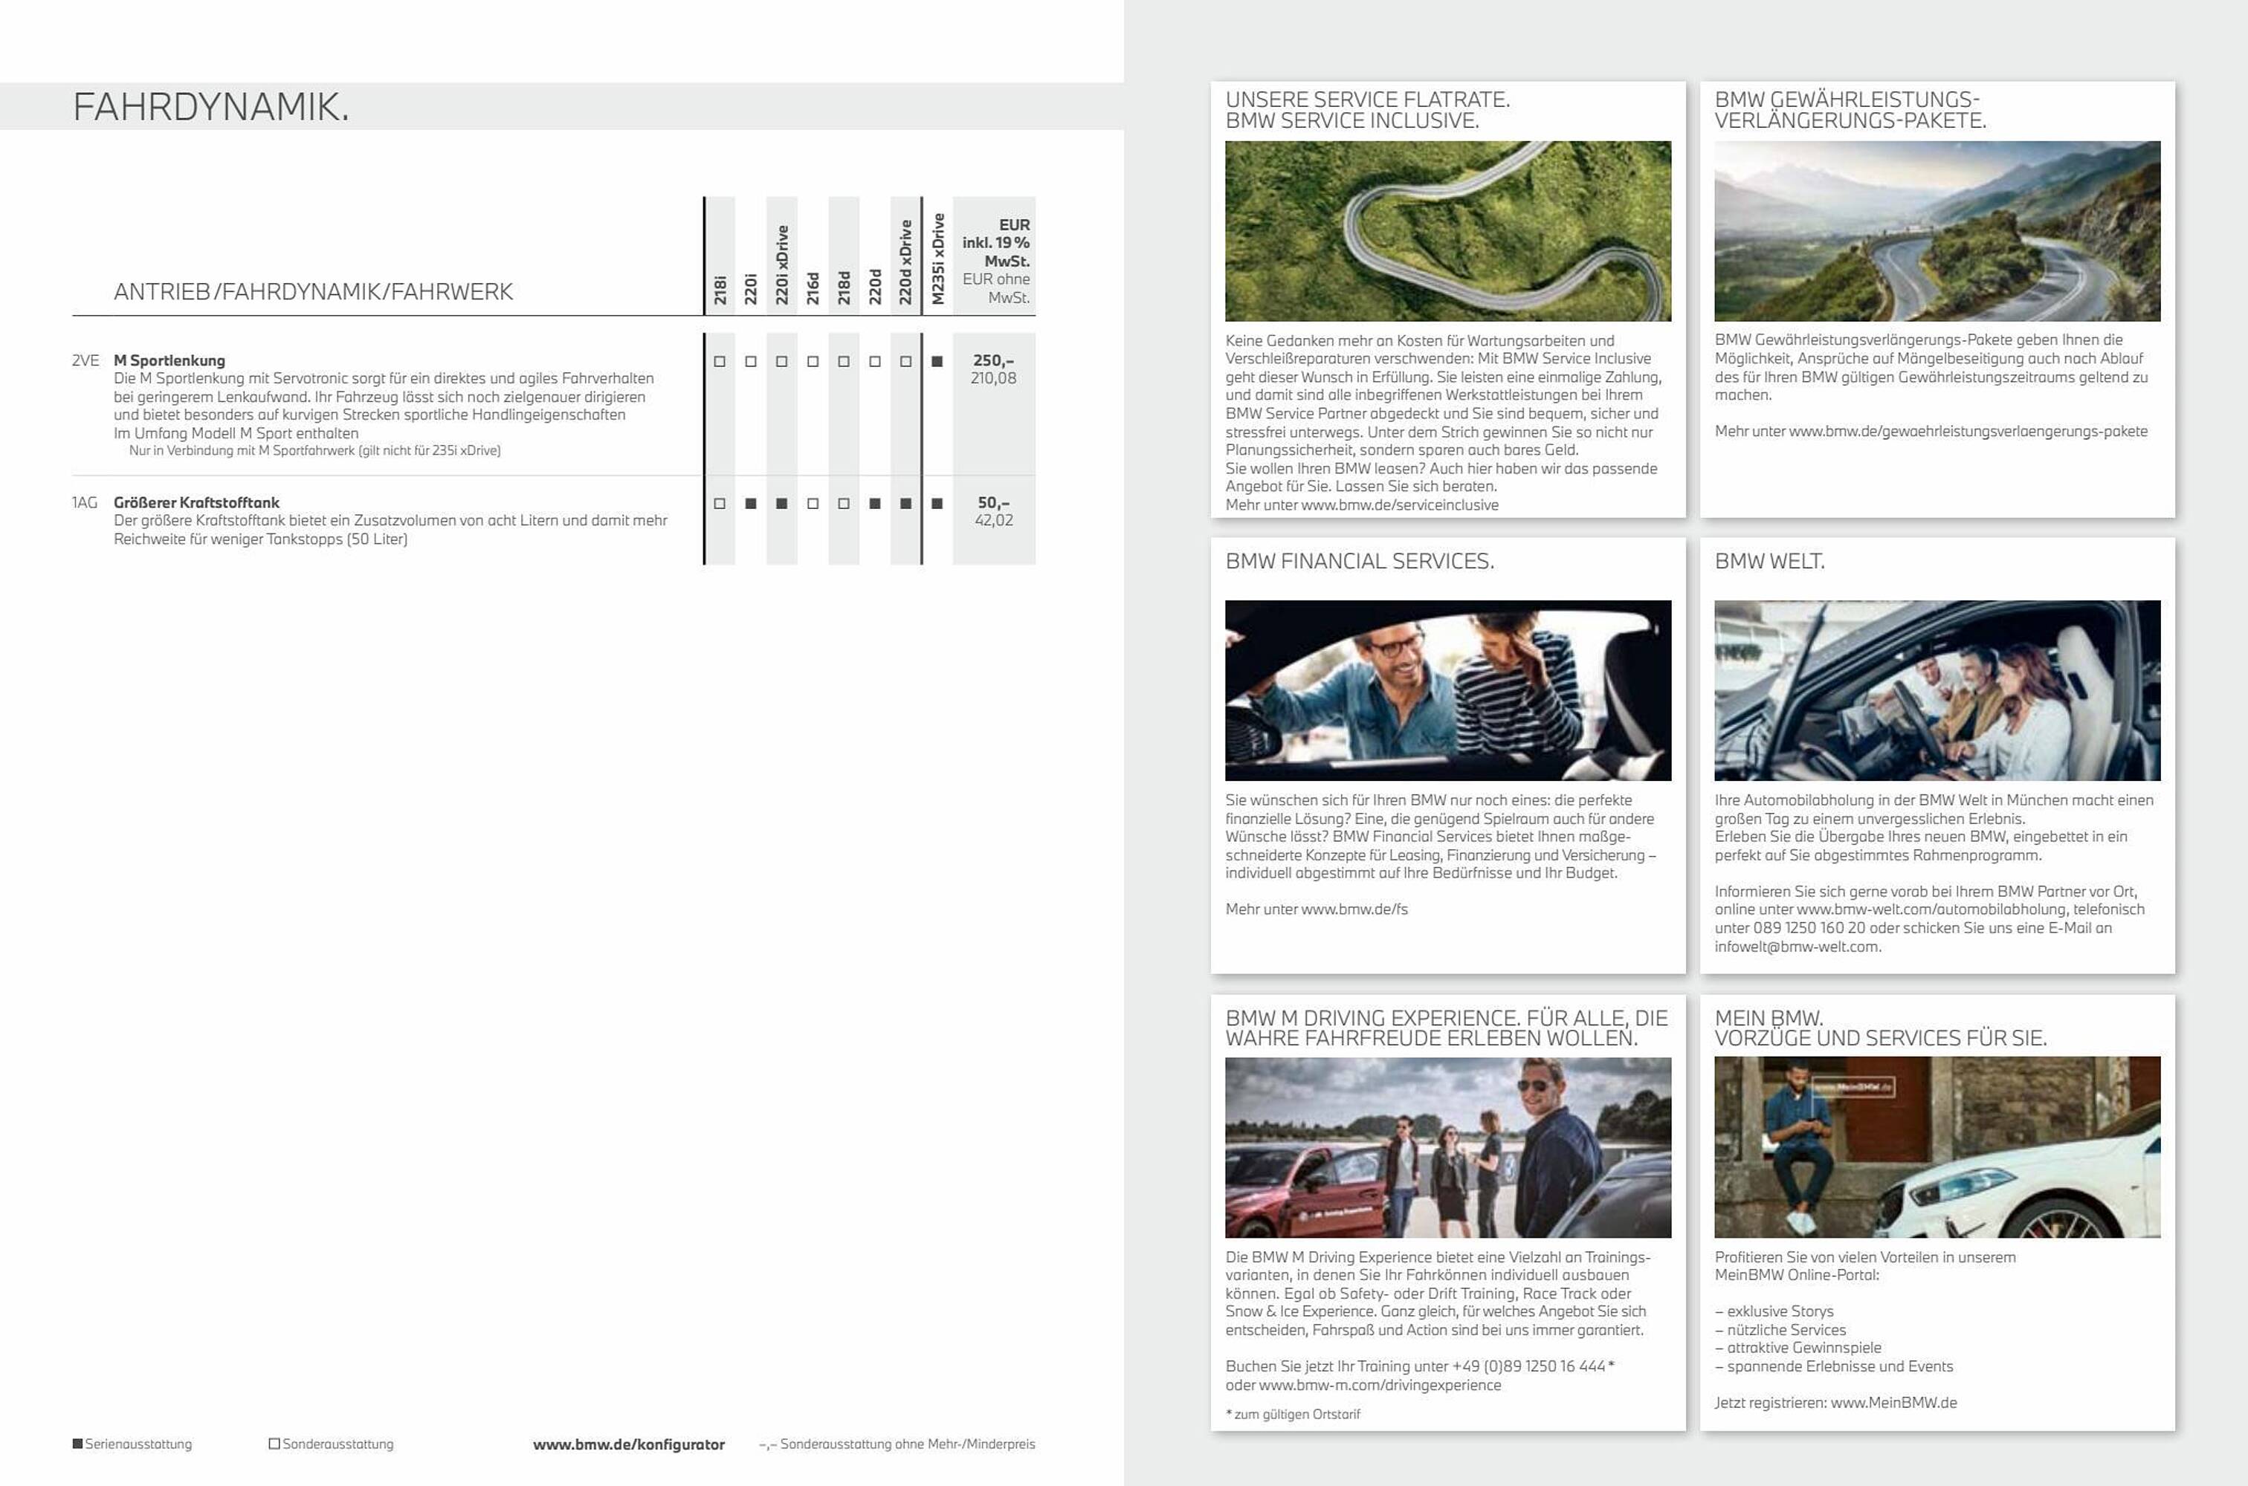This screenshot has width=2248, height=1486.
Task: Click the filled Kraftstofftank box for M235i xDrive
Action: pos(937,503)
